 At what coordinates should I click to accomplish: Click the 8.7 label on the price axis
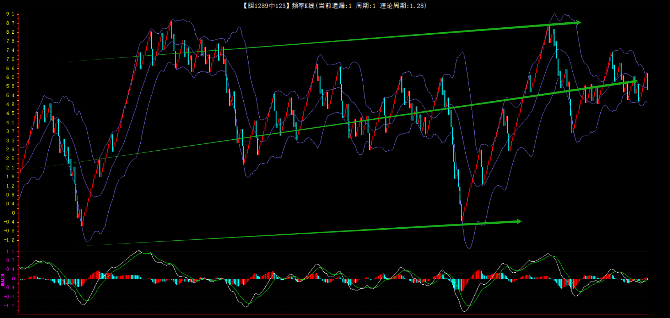click(10, 23)
